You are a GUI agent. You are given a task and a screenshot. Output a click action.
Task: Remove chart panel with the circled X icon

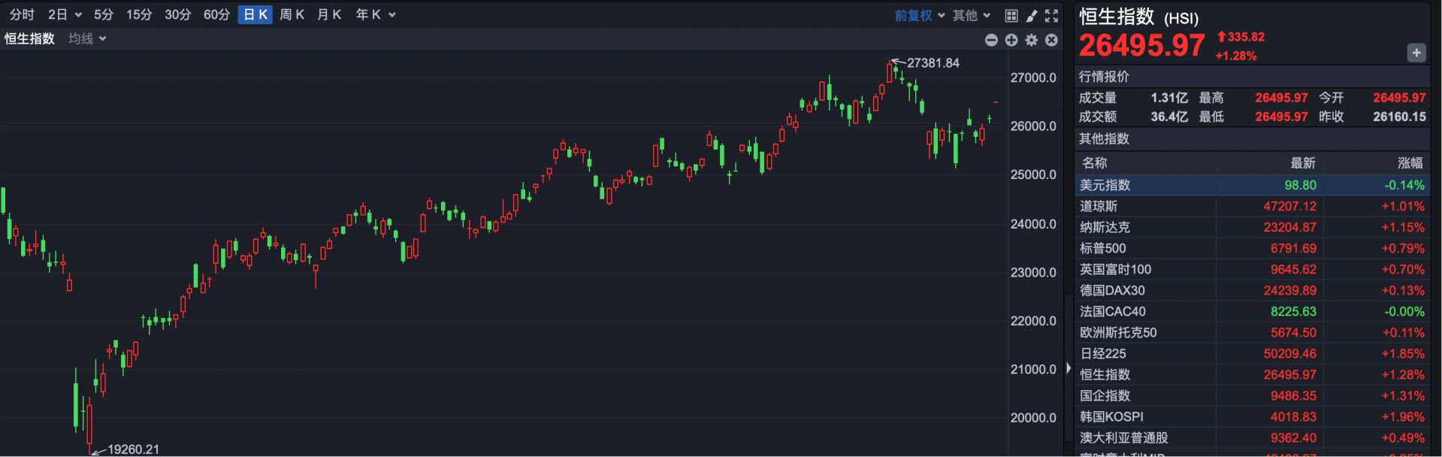tap(1051, 40)
